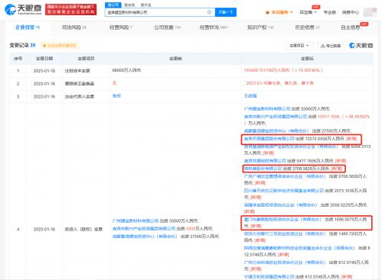381x280 pixels.
Task: Open 宜宾市新兴产业投资集团 link in 变更前 column
Action: (x=144, y=228)
